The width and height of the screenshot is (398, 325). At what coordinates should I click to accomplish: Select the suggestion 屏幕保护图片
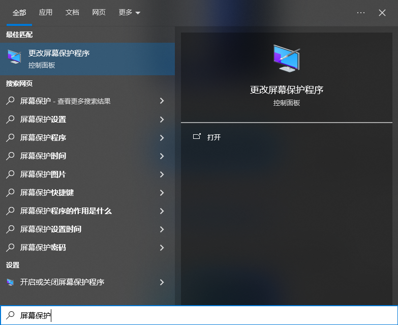(87, 174)
